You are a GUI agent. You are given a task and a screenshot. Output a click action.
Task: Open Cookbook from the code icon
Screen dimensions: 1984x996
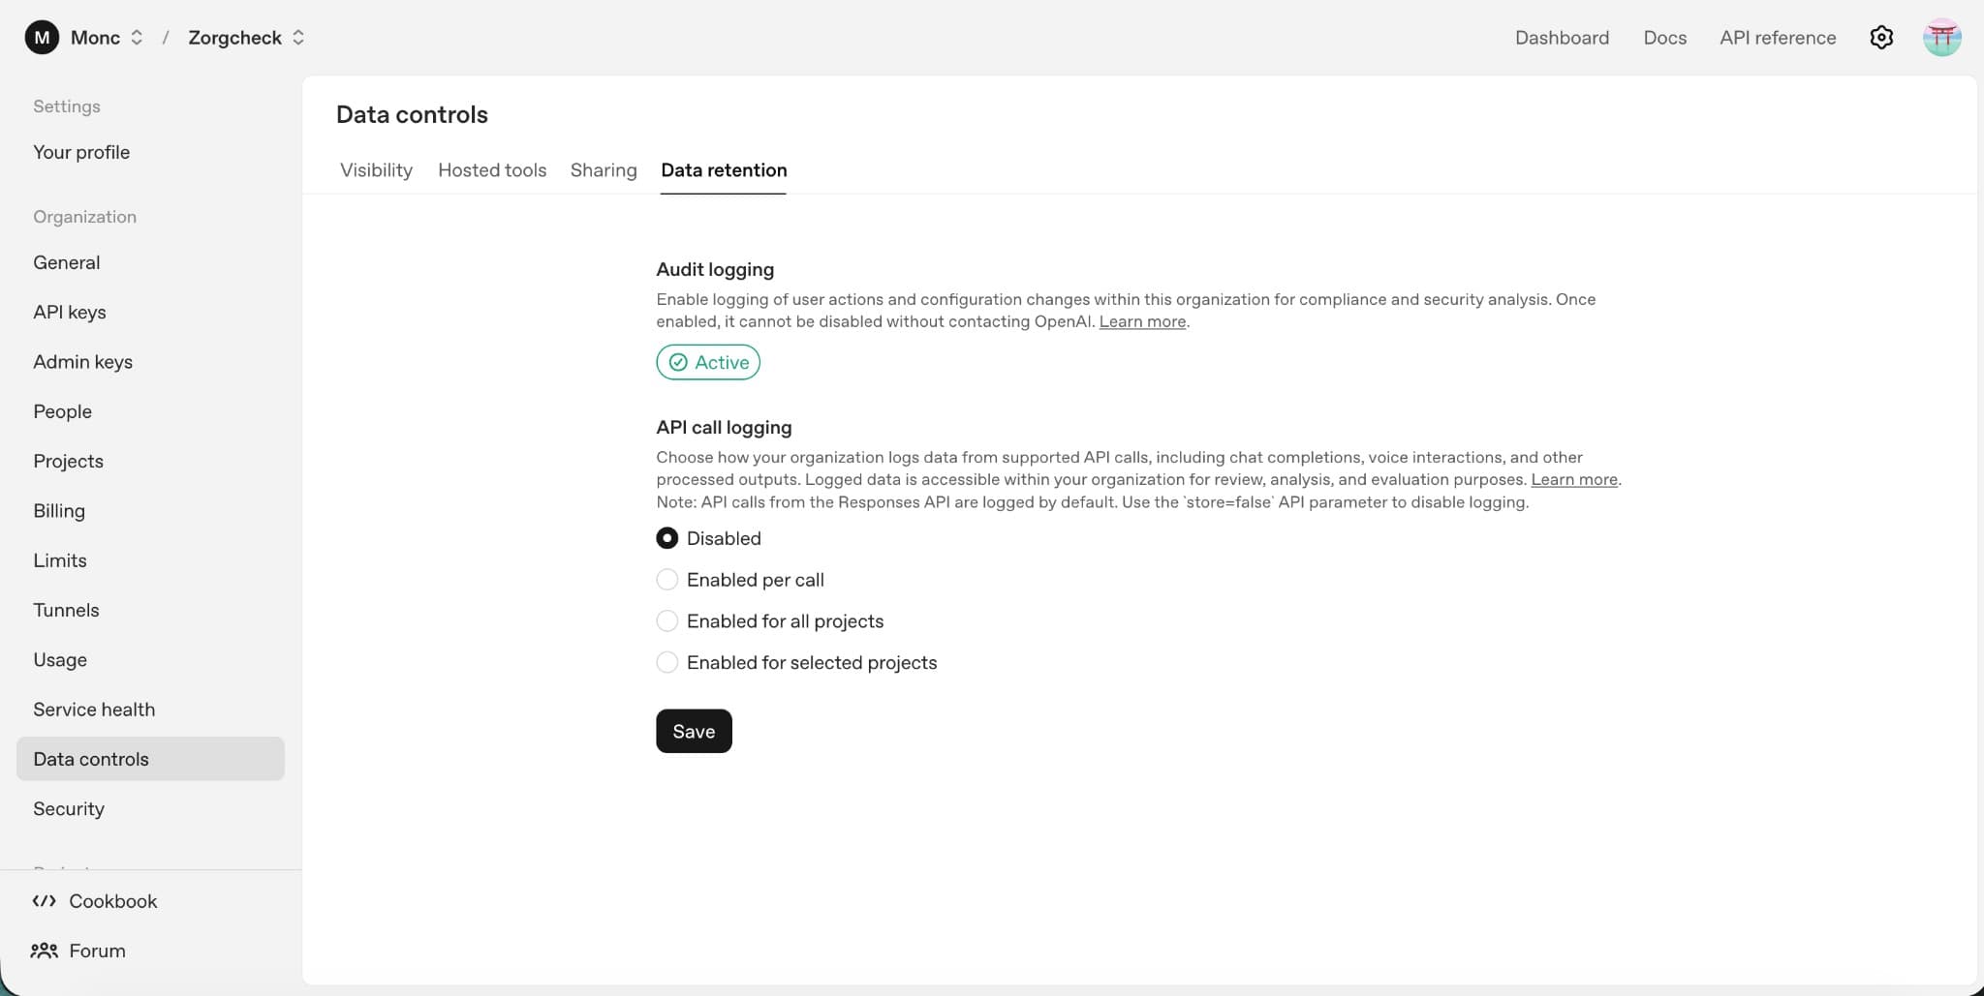(45, 901)
